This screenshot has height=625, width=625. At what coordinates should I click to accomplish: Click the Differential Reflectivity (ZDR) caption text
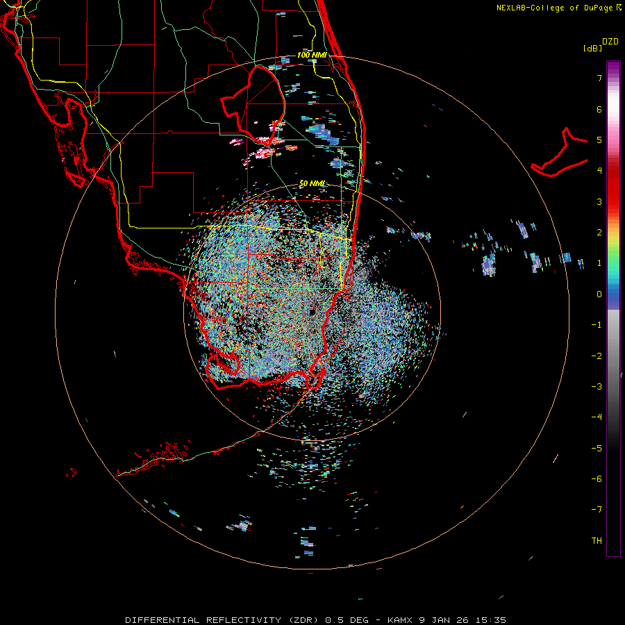click(x=222, y=620)
